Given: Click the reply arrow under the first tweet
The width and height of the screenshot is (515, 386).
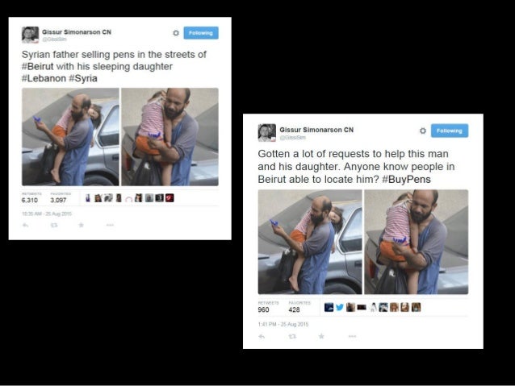Looking at the screenshot, I should tap(26, 225).
